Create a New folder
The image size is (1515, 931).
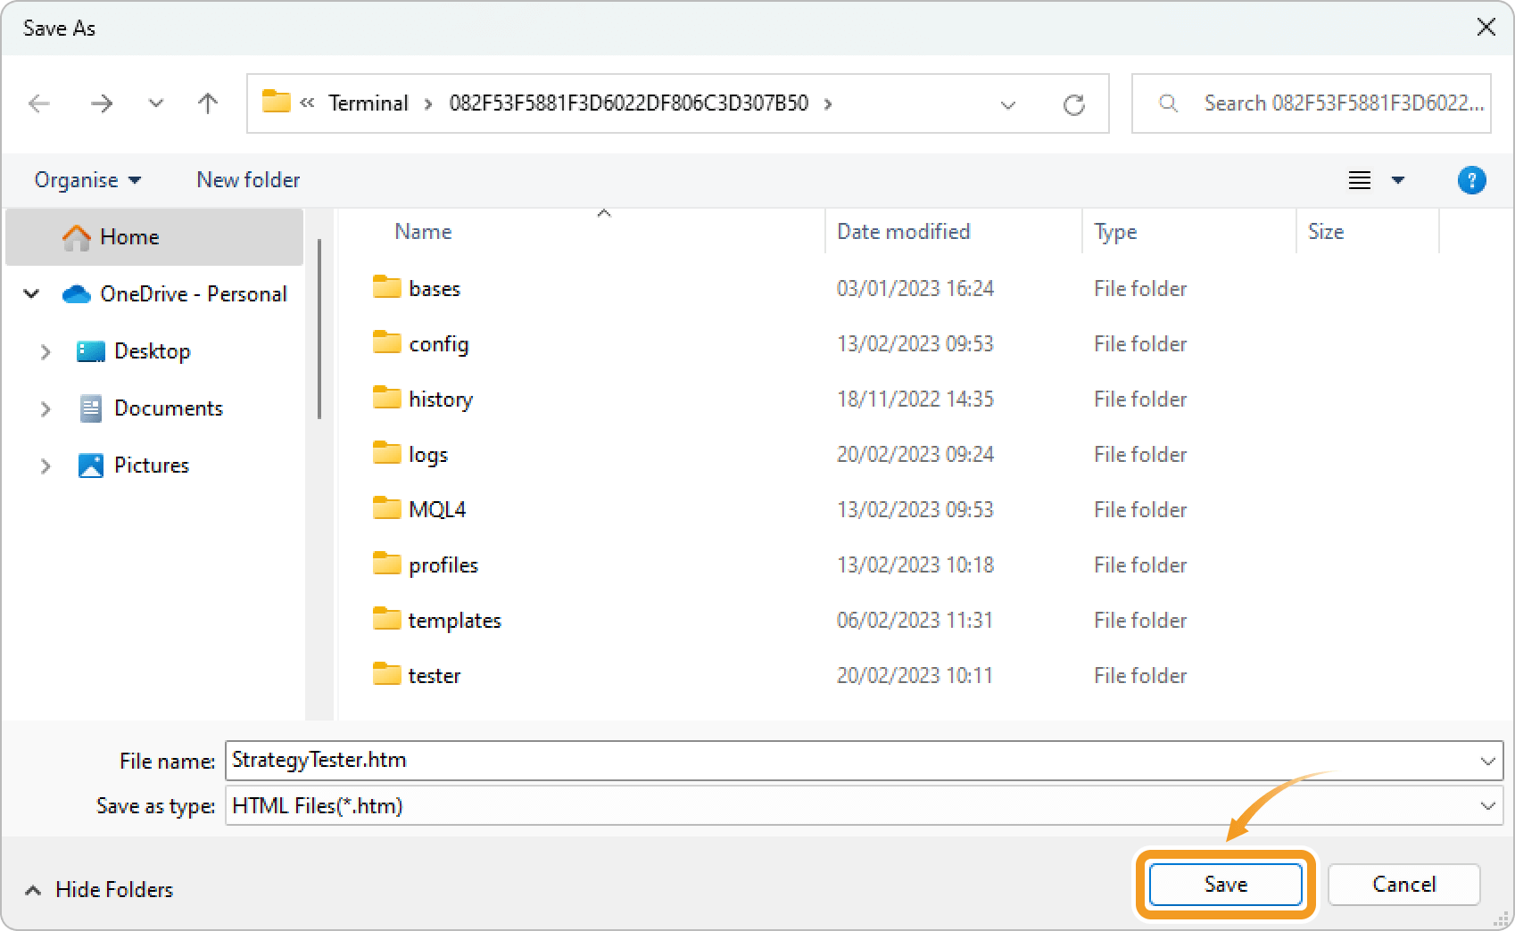pyautogui.click(x=247, y=179)
